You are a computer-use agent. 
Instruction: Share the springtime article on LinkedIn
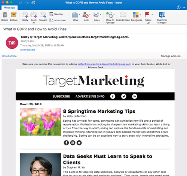click(x=73, y=143)
